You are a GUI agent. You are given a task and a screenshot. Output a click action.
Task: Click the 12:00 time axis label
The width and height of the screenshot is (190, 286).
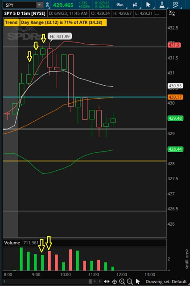122,275
